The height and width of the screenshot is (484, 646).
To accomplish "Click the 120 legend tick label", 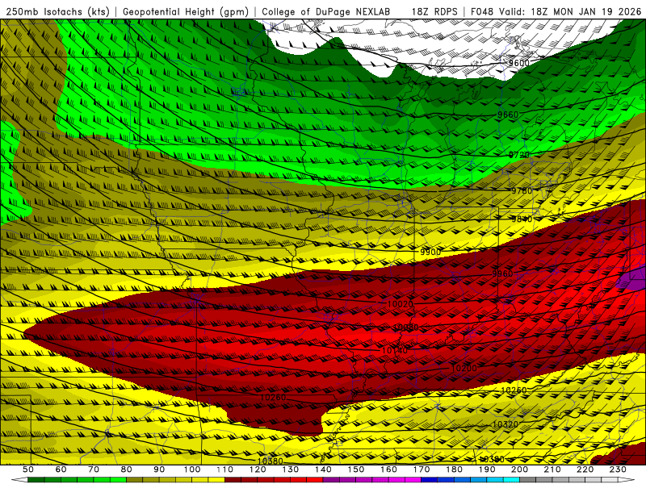I will 258,469.
